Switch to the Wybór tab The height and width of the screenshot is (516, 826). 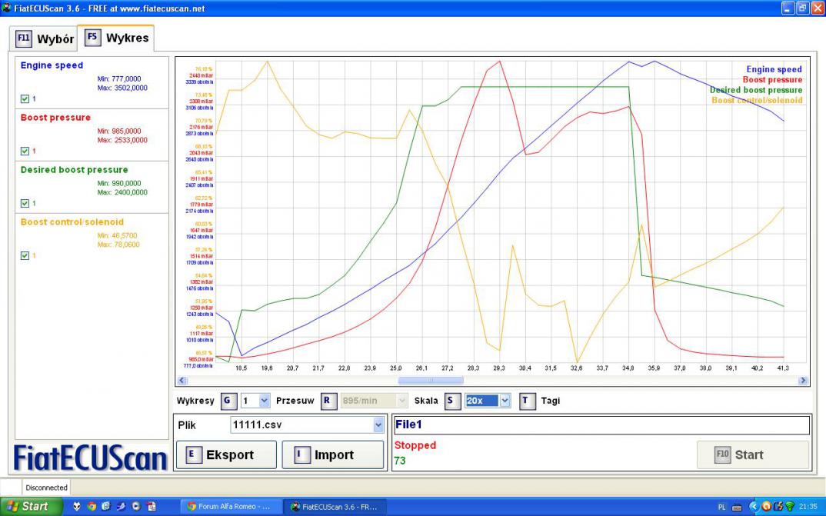click(44, 39)
